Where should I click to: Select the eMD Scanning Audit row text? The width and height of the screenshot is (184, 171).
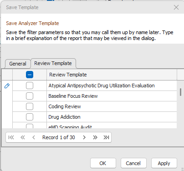[x=70, y=126]
